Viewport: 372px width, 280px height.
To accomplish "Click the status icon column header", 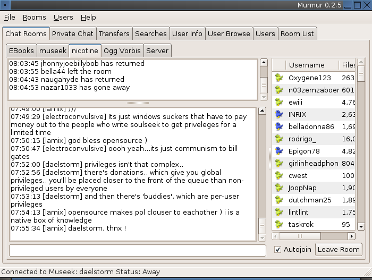I will coord(279,65).
